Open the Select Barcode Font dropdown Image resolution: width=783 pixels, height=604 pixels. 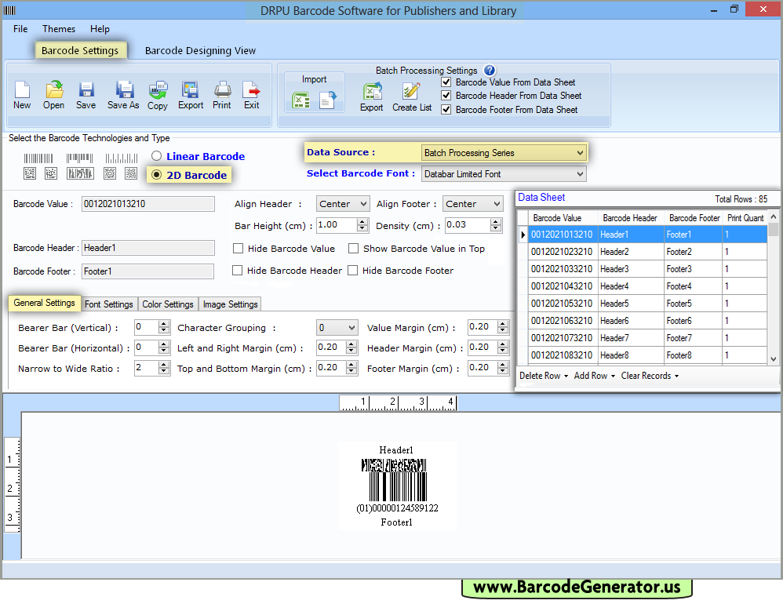point(504,173)
